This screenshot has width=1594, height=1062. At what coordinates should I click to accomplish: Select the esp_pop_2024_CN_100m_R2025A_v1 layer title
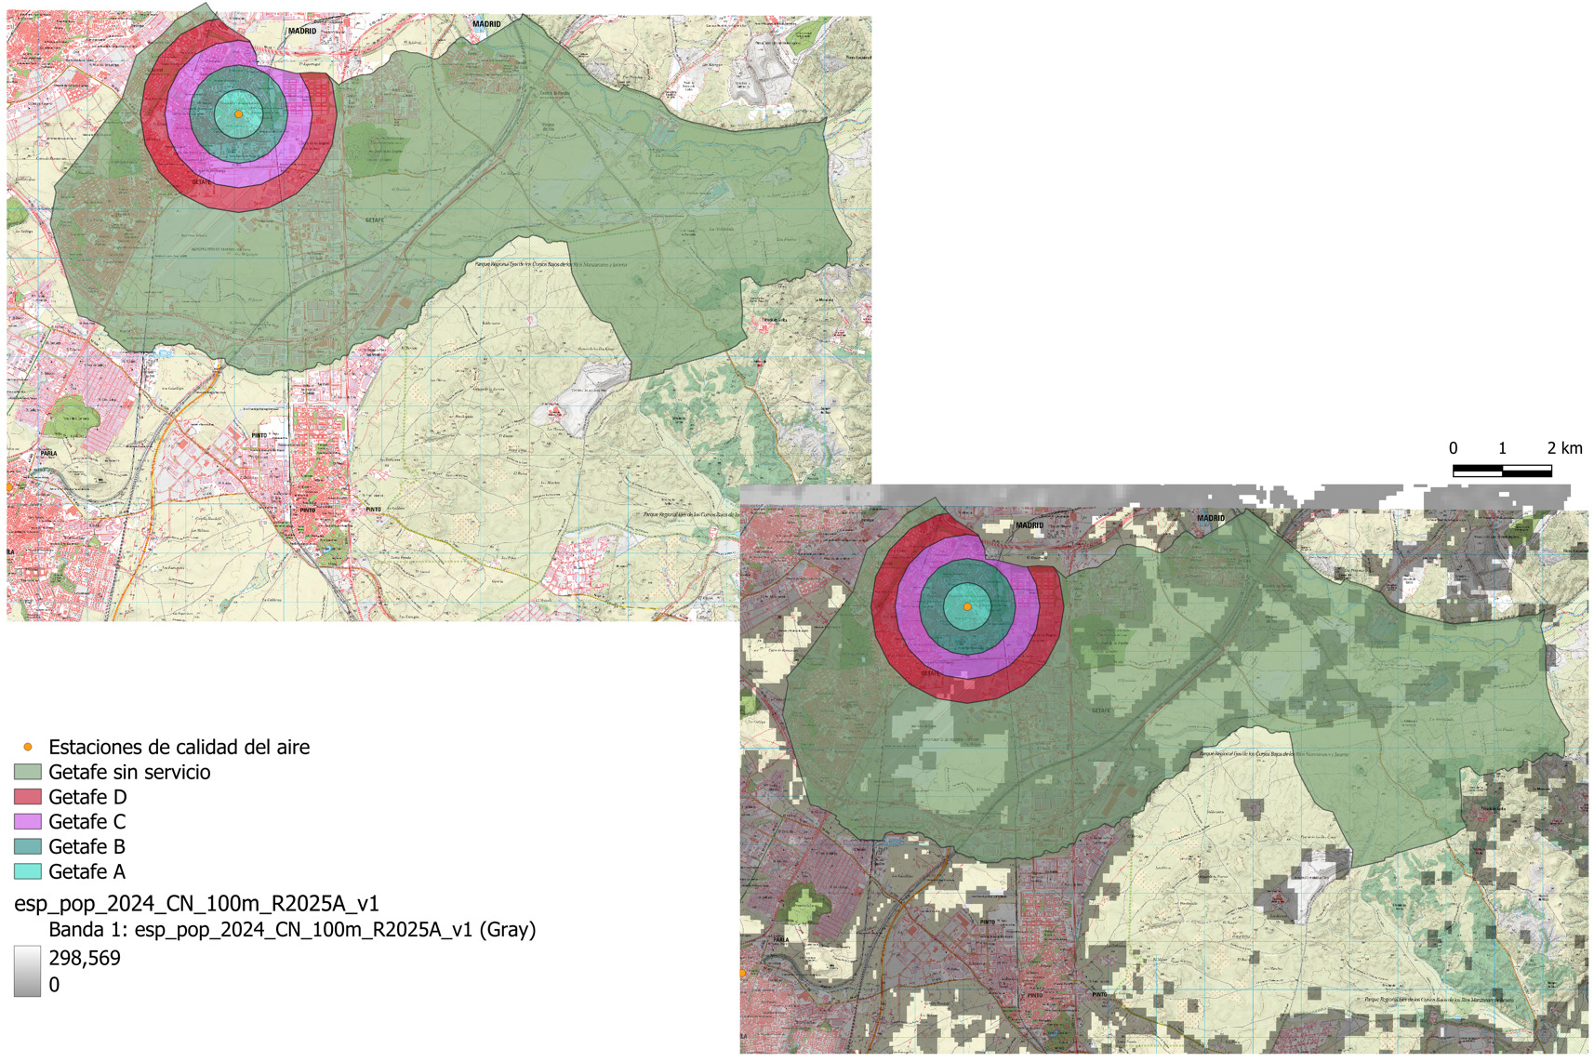196,903
